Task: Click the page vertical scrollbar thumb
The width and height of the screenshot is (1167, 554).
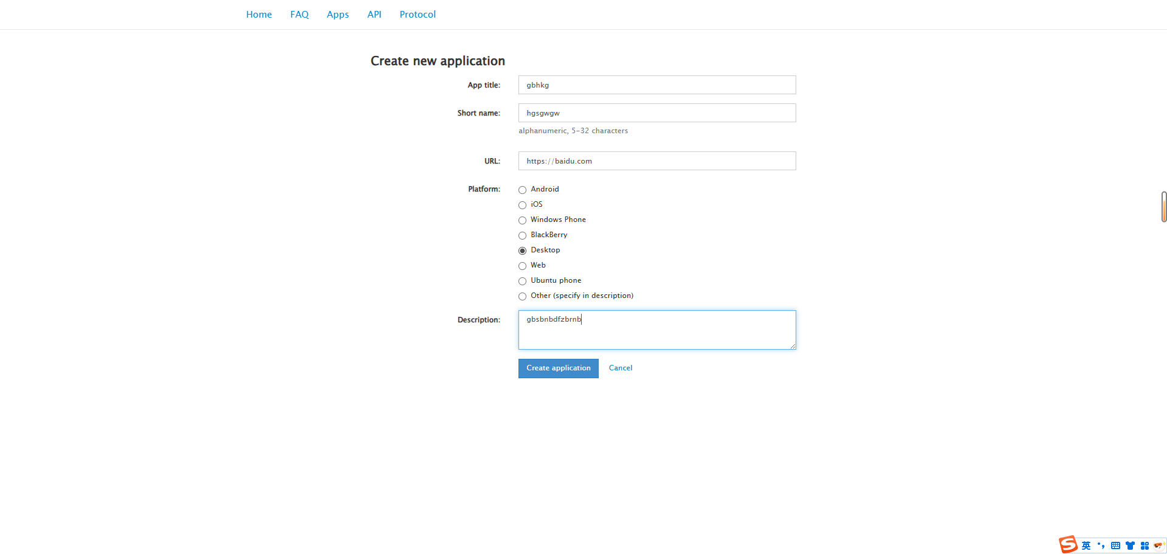Action: coord(1163,207)
